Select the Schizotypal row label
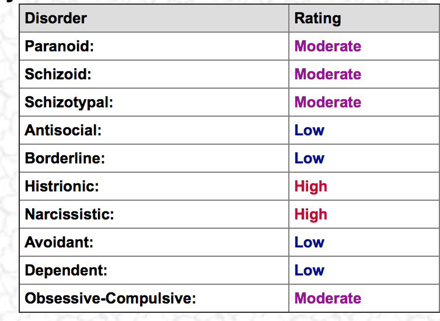The width and height of the screenshot is (440, 321). pos(69,102)
